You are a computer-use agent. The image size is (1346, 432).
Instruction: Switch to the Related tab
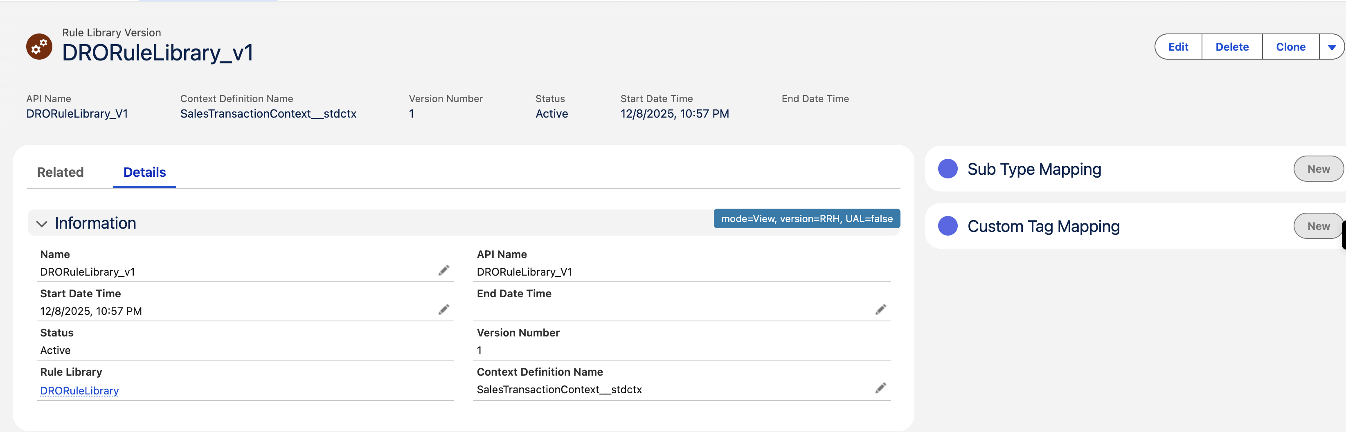tap(60, 172)
